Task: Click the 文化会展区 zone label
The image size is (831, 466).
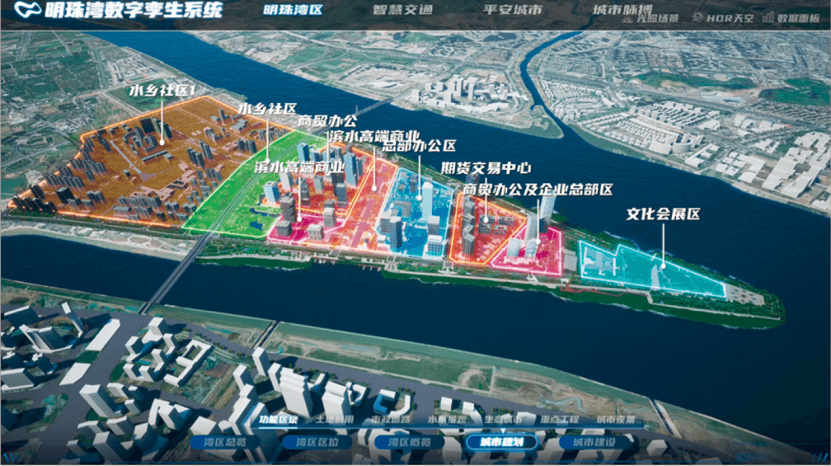Action: pos(662,213)
